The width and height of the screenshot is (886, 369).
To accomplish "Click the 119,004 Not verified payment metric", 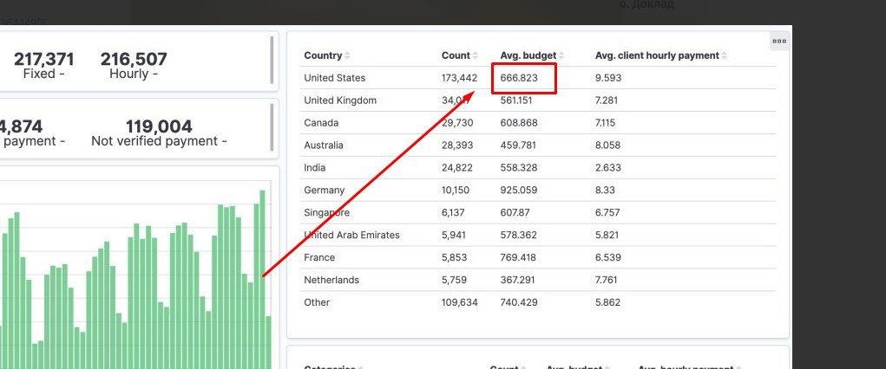I will coord(159,133).
